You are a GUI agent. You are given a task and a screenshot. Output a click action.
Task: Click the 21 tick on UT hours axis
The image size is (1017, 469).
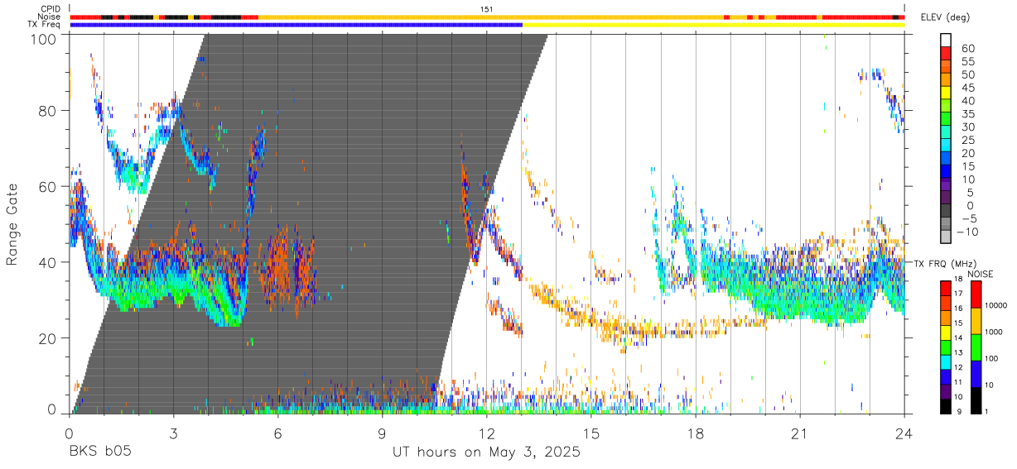[x=799, y=432]
